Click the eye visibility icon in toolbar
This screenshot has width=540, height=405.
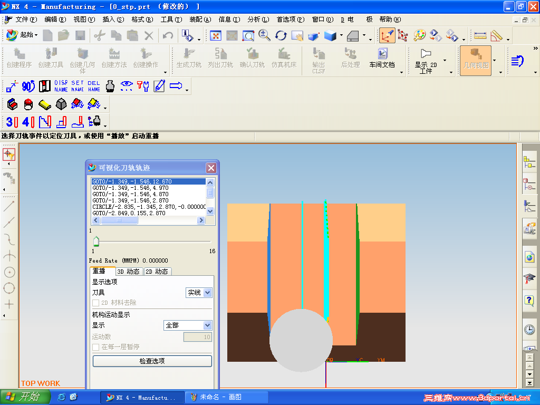click(x=127, y=86)
